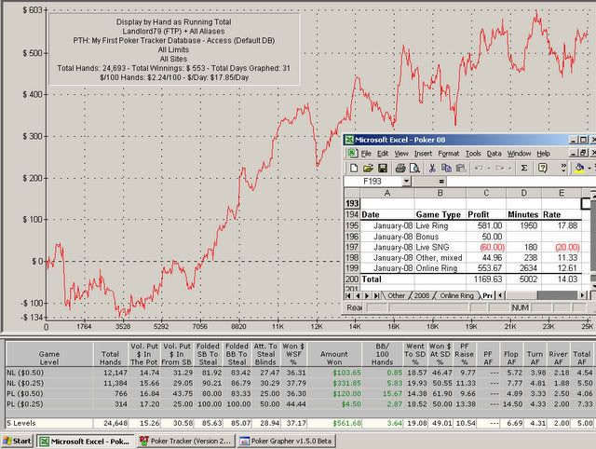Click the horizontal scrollbar right arrow in Excel
Screen dimensions: 596x449
(583, 295)
